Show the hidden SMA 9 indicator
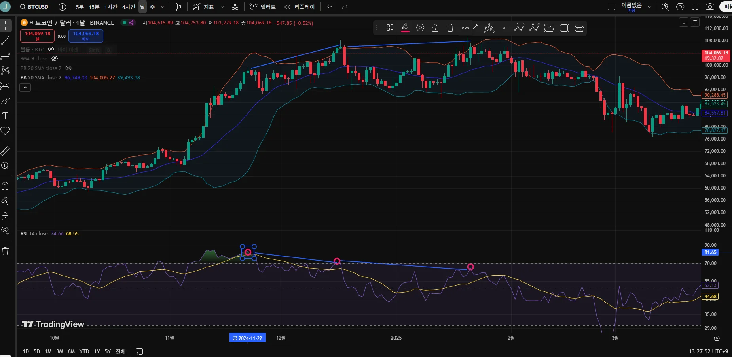This screenshot has width=732, height=357. coord(55,58)
